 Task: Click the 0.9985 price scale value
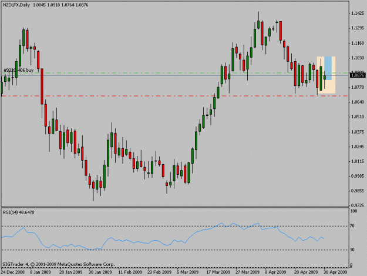pos(358,176)
